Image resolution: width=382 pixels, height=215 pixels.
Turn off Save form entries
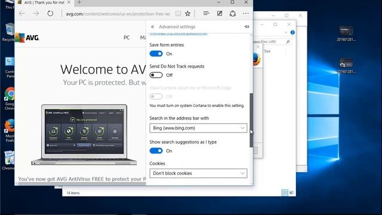click(x=156, y=54)
